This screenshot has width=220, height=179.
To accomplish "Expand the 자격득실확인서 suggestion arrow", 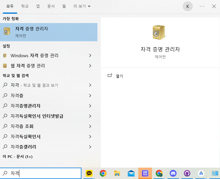I will pos(90,137).
